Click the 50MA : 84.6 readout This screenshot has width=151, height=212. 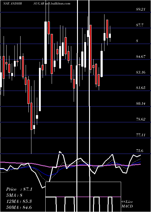[19, 207]
